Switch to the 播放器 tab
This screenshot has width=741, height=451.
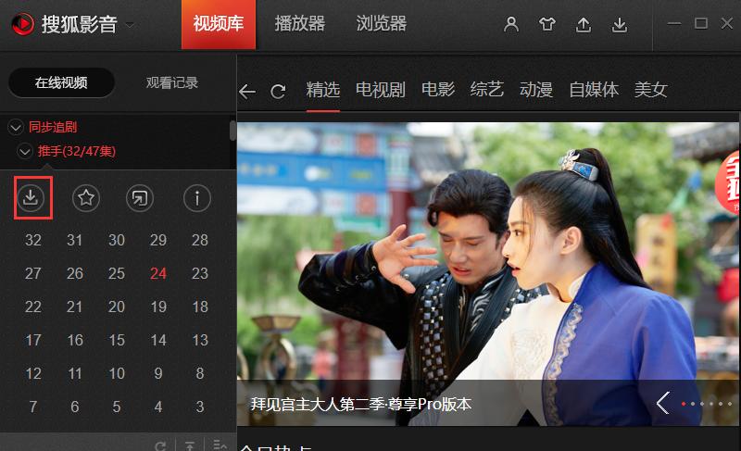point(299,23)
